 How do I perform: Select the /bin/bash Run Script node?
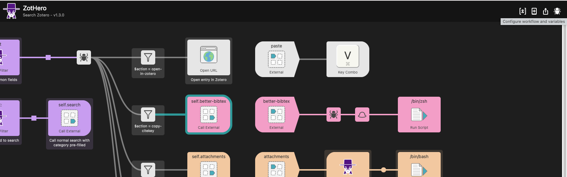coord(419,165)
